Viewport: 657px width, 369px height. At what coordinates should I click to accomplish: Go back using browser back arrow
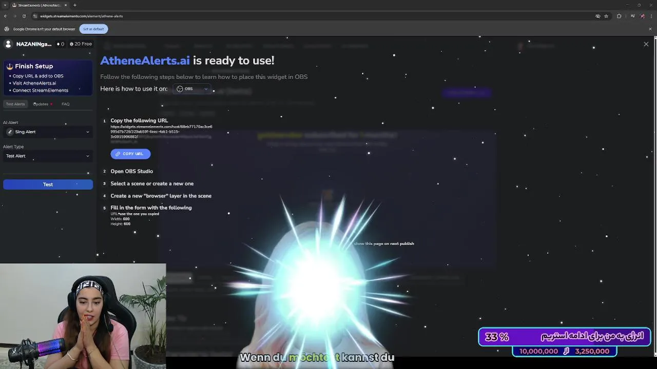coord(6,16)
